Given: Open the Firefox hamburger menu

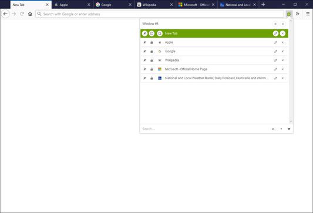Looking at the screenshot, I should [308, 13].
